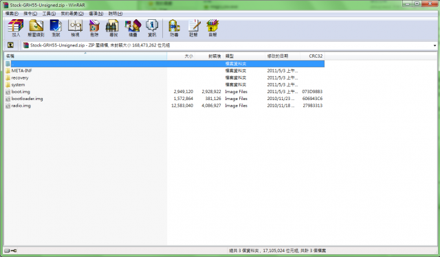Sort by the 修改的日期 Modified column header
This screenshot has height=257, width=440.
[x=283, y=56]
